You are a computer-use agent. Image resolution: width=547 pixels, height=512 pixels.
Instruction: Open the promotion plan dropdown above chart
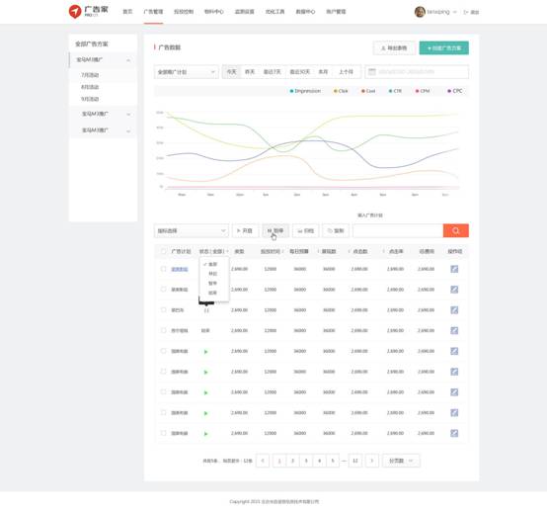(187, 72)
